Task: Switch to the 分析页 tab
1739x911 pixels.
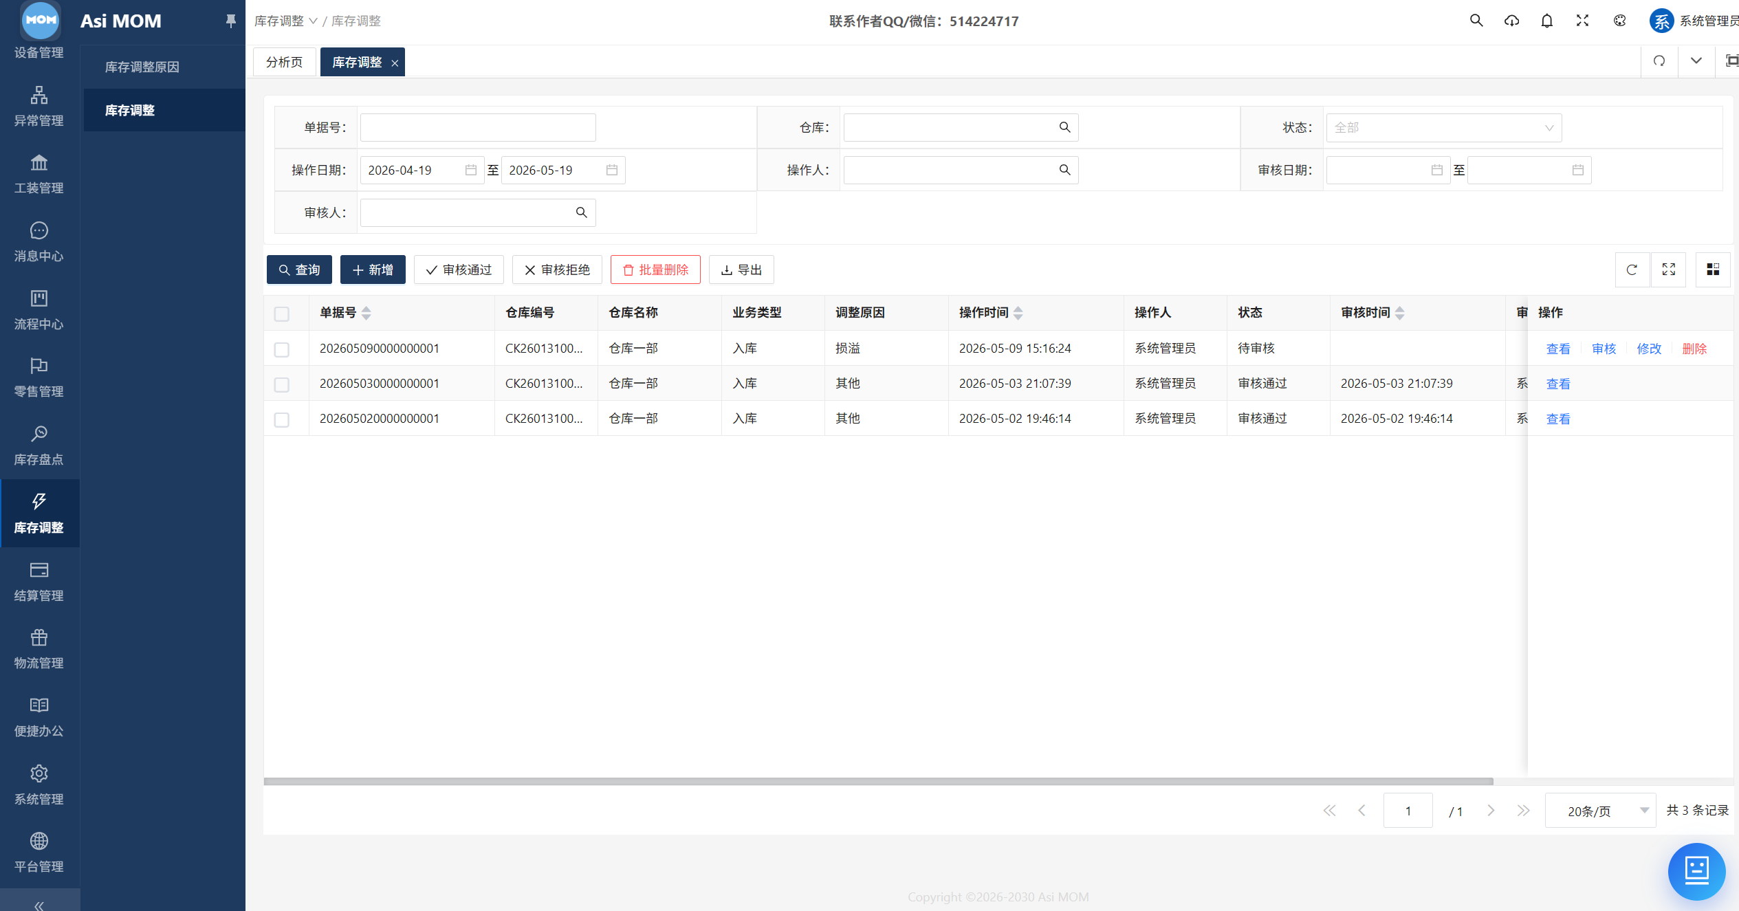Action: 284,62
